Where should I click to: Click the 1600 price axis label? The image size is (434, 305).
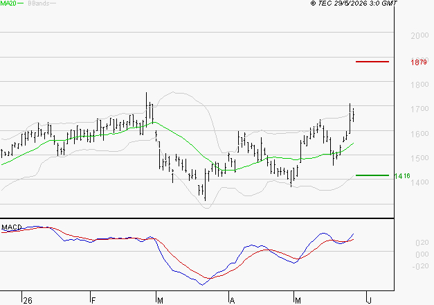[419, 134]
